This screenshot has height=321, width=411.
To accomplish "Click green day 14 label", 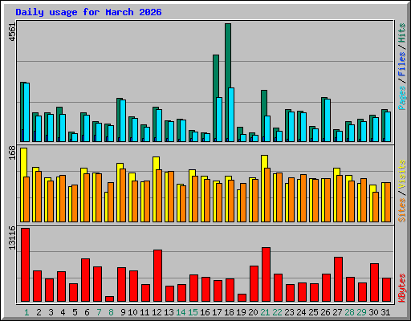I will click(x=181, y=312).
